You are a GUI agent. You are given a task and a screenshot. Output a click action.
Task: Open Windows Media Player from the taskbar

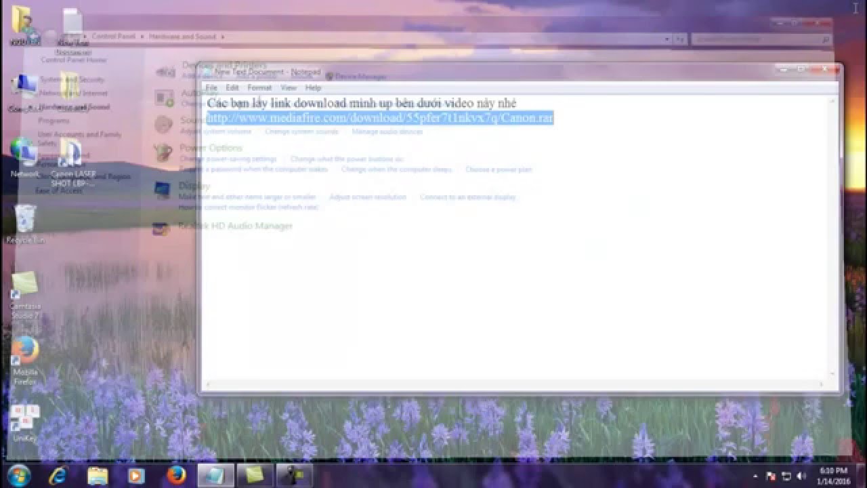click(x=137, y=476)
